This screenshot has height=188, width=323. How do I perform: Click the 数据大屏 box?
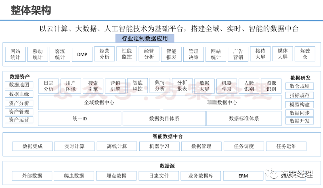(204, 86)
